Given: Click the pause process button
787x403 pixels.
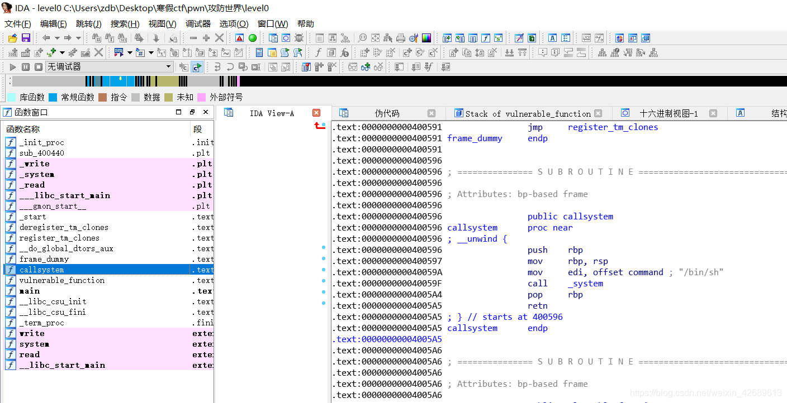Looking at the screenshot, I should coord(26,67).
